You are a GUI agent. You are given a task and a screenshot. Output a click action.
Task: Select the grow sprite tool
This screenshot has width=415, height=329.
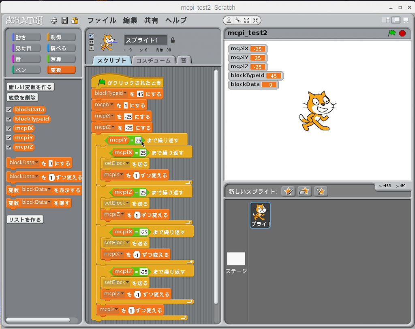pos(247,20)
